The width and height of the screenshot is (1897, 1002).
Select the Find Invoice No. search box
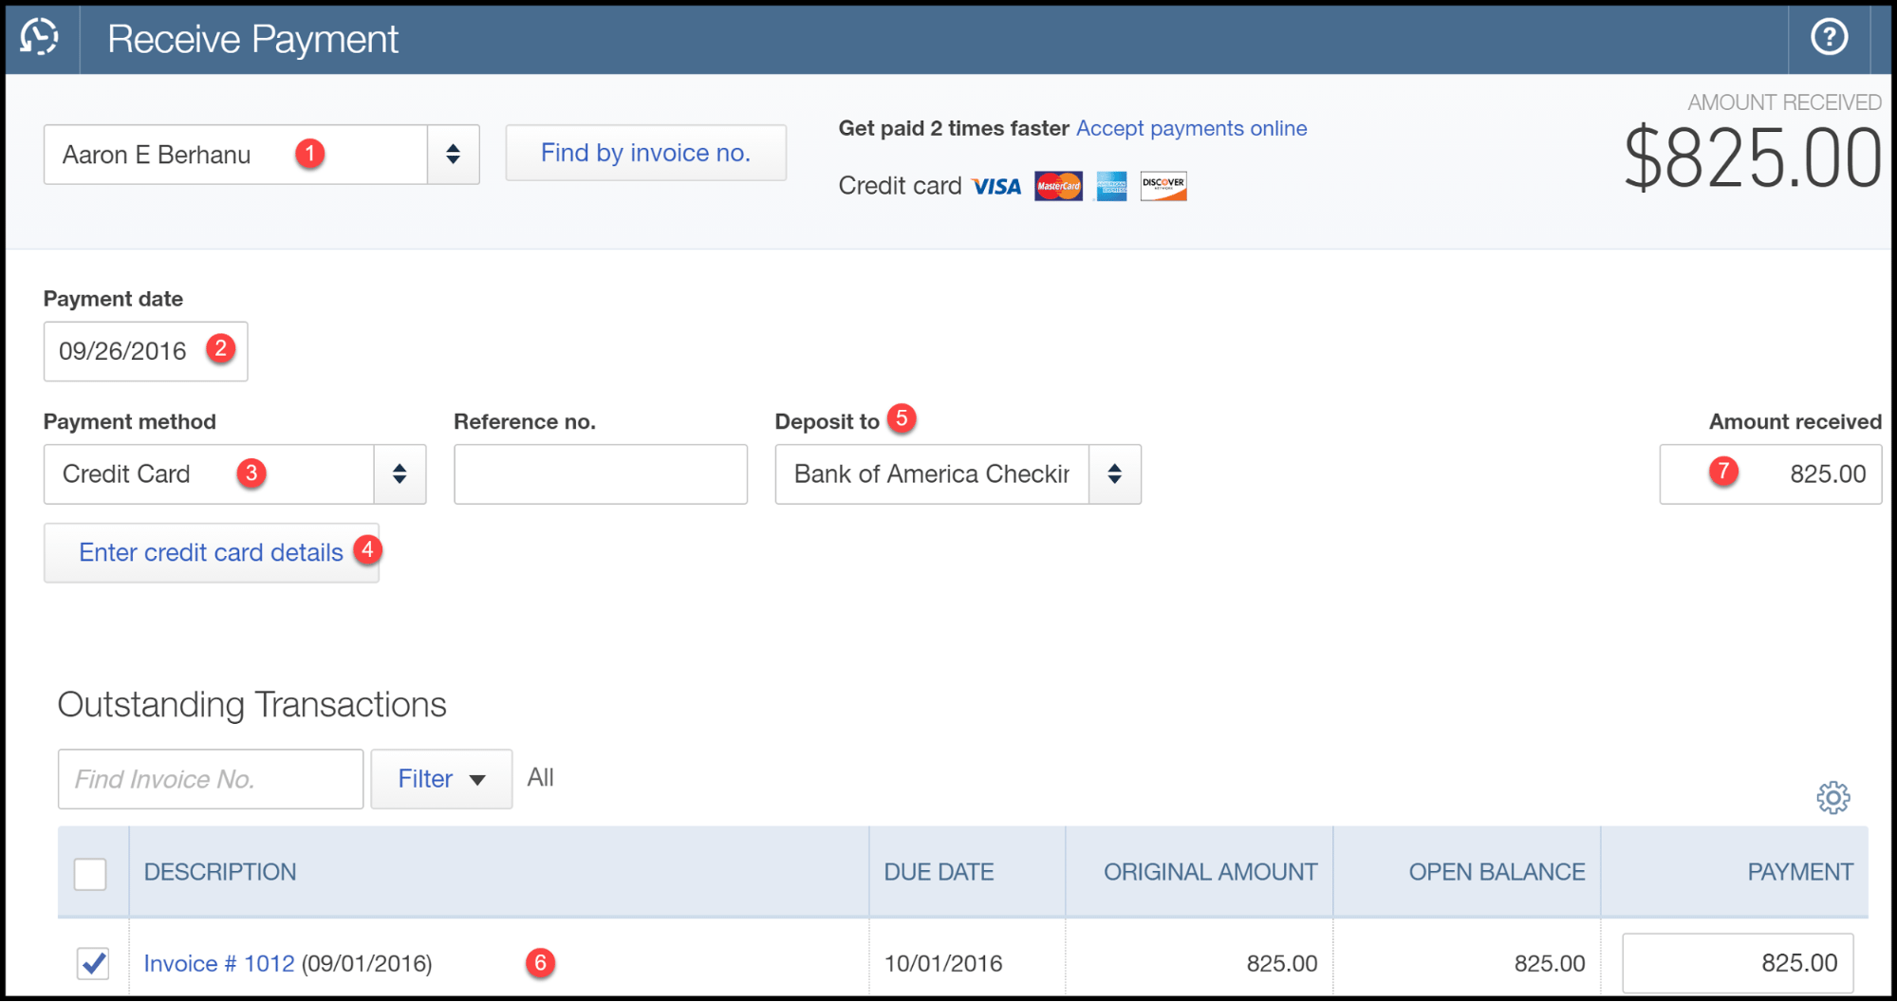[x=209, y=778]
